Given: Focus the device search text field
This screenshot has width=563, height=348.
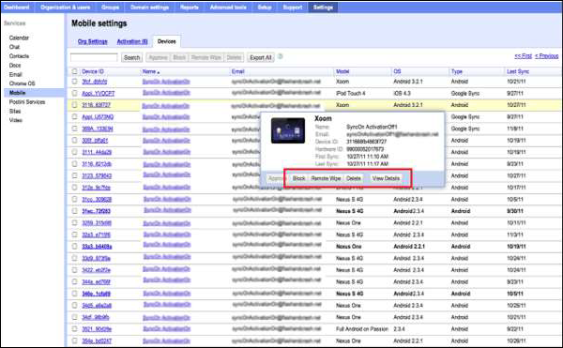Looking at the screenshot, I should 94,57.
